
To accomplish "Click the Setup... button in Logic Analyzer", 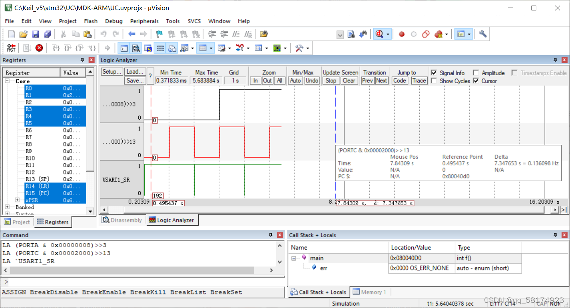I will click(112, 72).
